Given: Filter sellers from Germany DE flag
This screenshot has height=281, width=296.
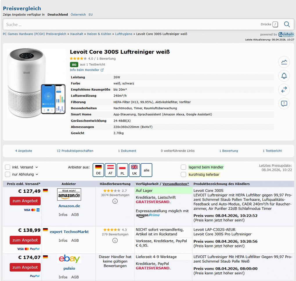Looking at the screenshot, I should pyautogui.click(x=98, y=170).
